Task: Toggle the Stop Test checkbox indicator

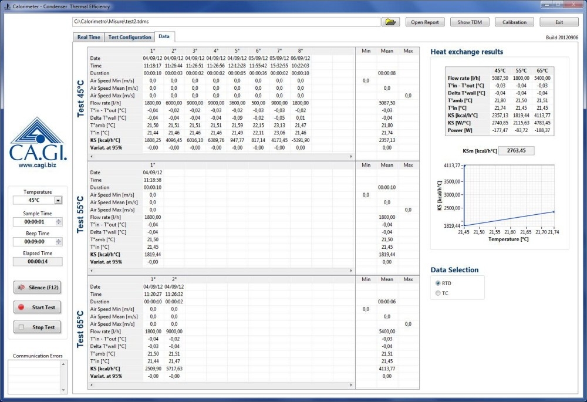Action: point(21,327)
